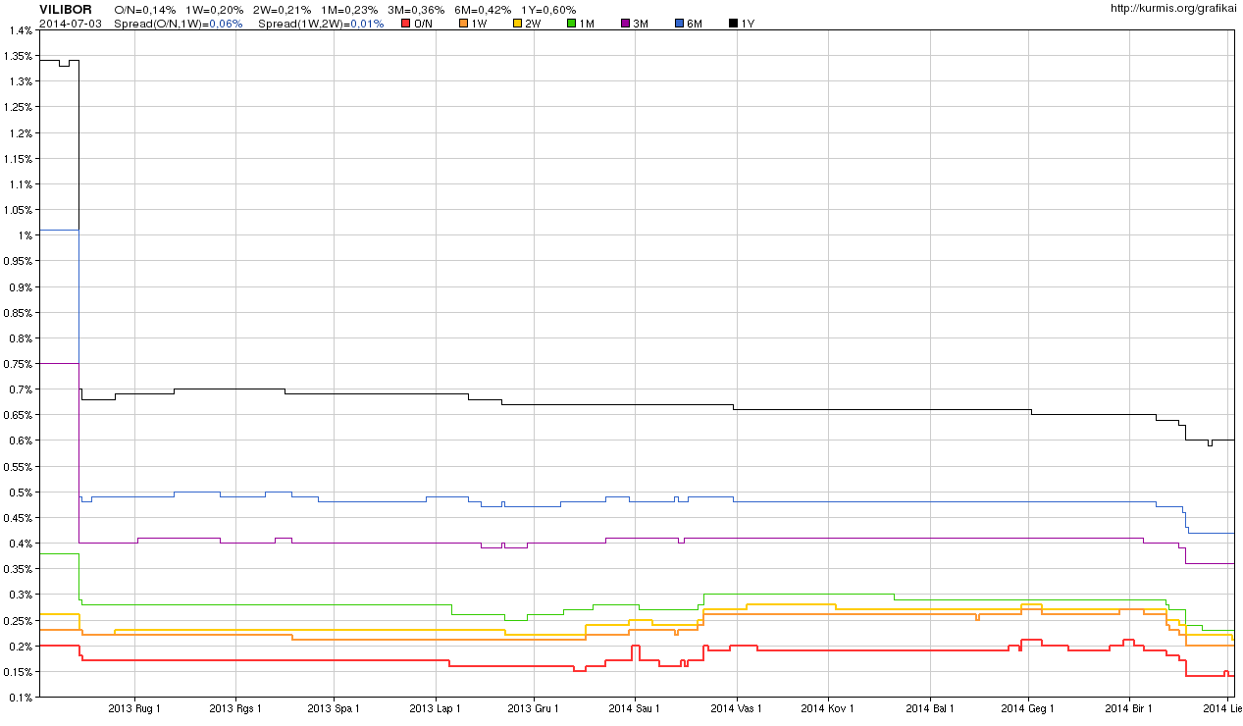Image resolution: width=1243 pixels, height=726 pixels.
Task: Click the 2013 Gru 1 x-axis label
Action: point(533,708)
